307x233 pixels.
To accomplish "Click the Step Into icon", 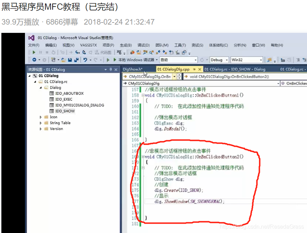I will [78, 52].
